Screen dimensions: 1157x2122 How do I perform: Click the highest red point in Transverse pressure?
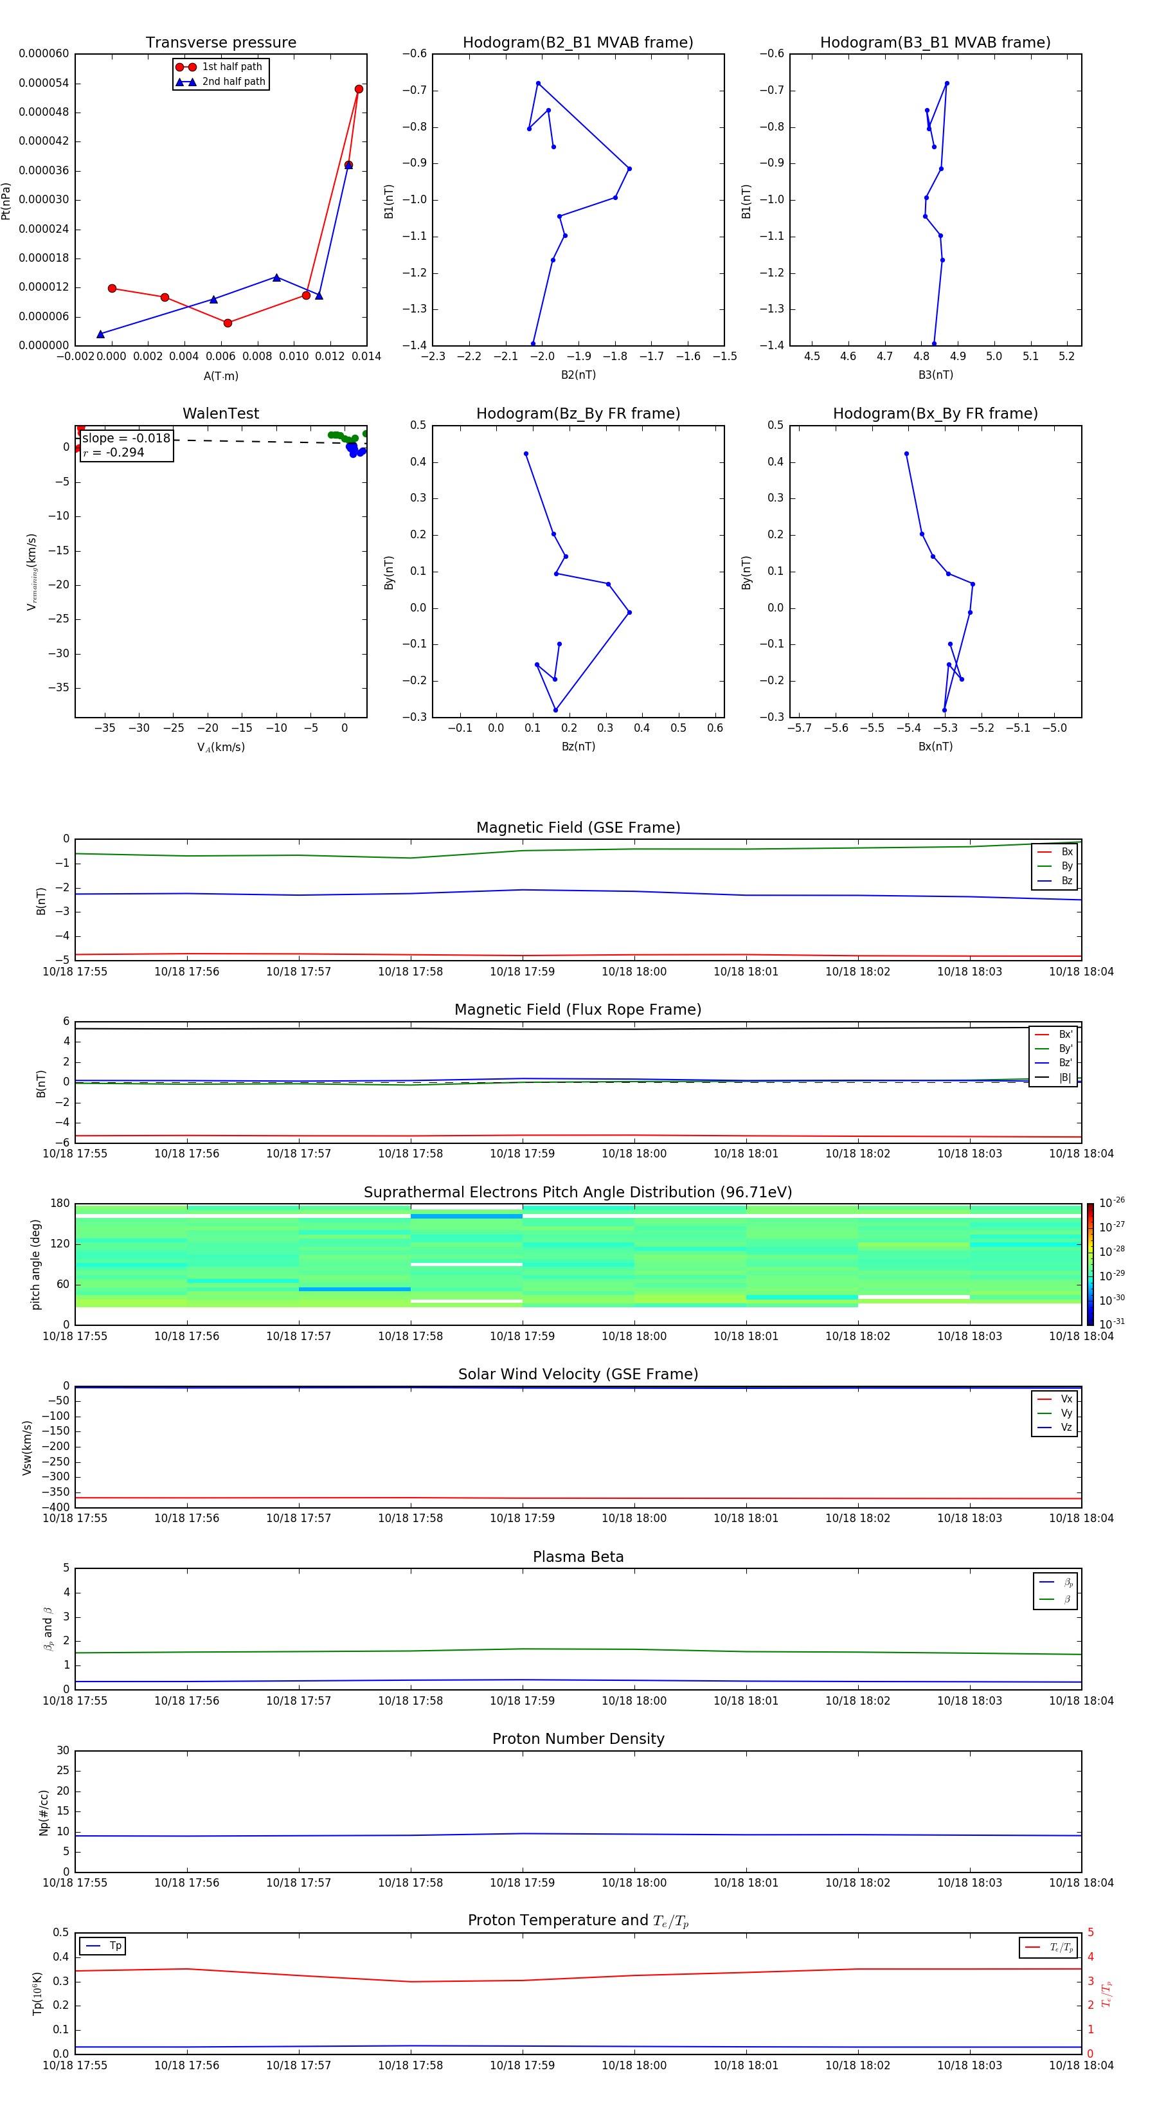tap(359, 89)
